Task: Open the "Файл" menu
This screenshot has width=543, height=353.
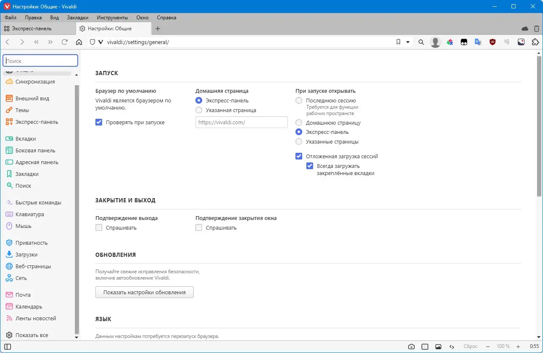Action: (11, 18)
